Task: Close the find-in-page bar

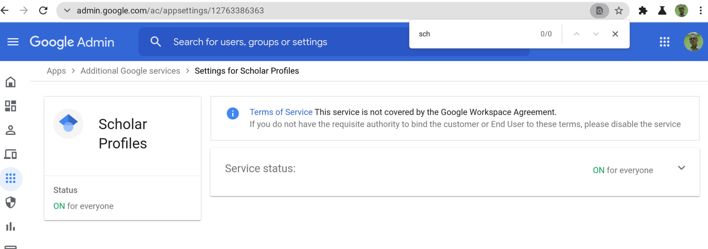Action: point(615,34)
